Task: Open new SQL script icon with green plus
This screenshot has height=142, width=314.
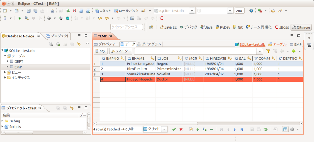Action: click(x=88, y=11)
